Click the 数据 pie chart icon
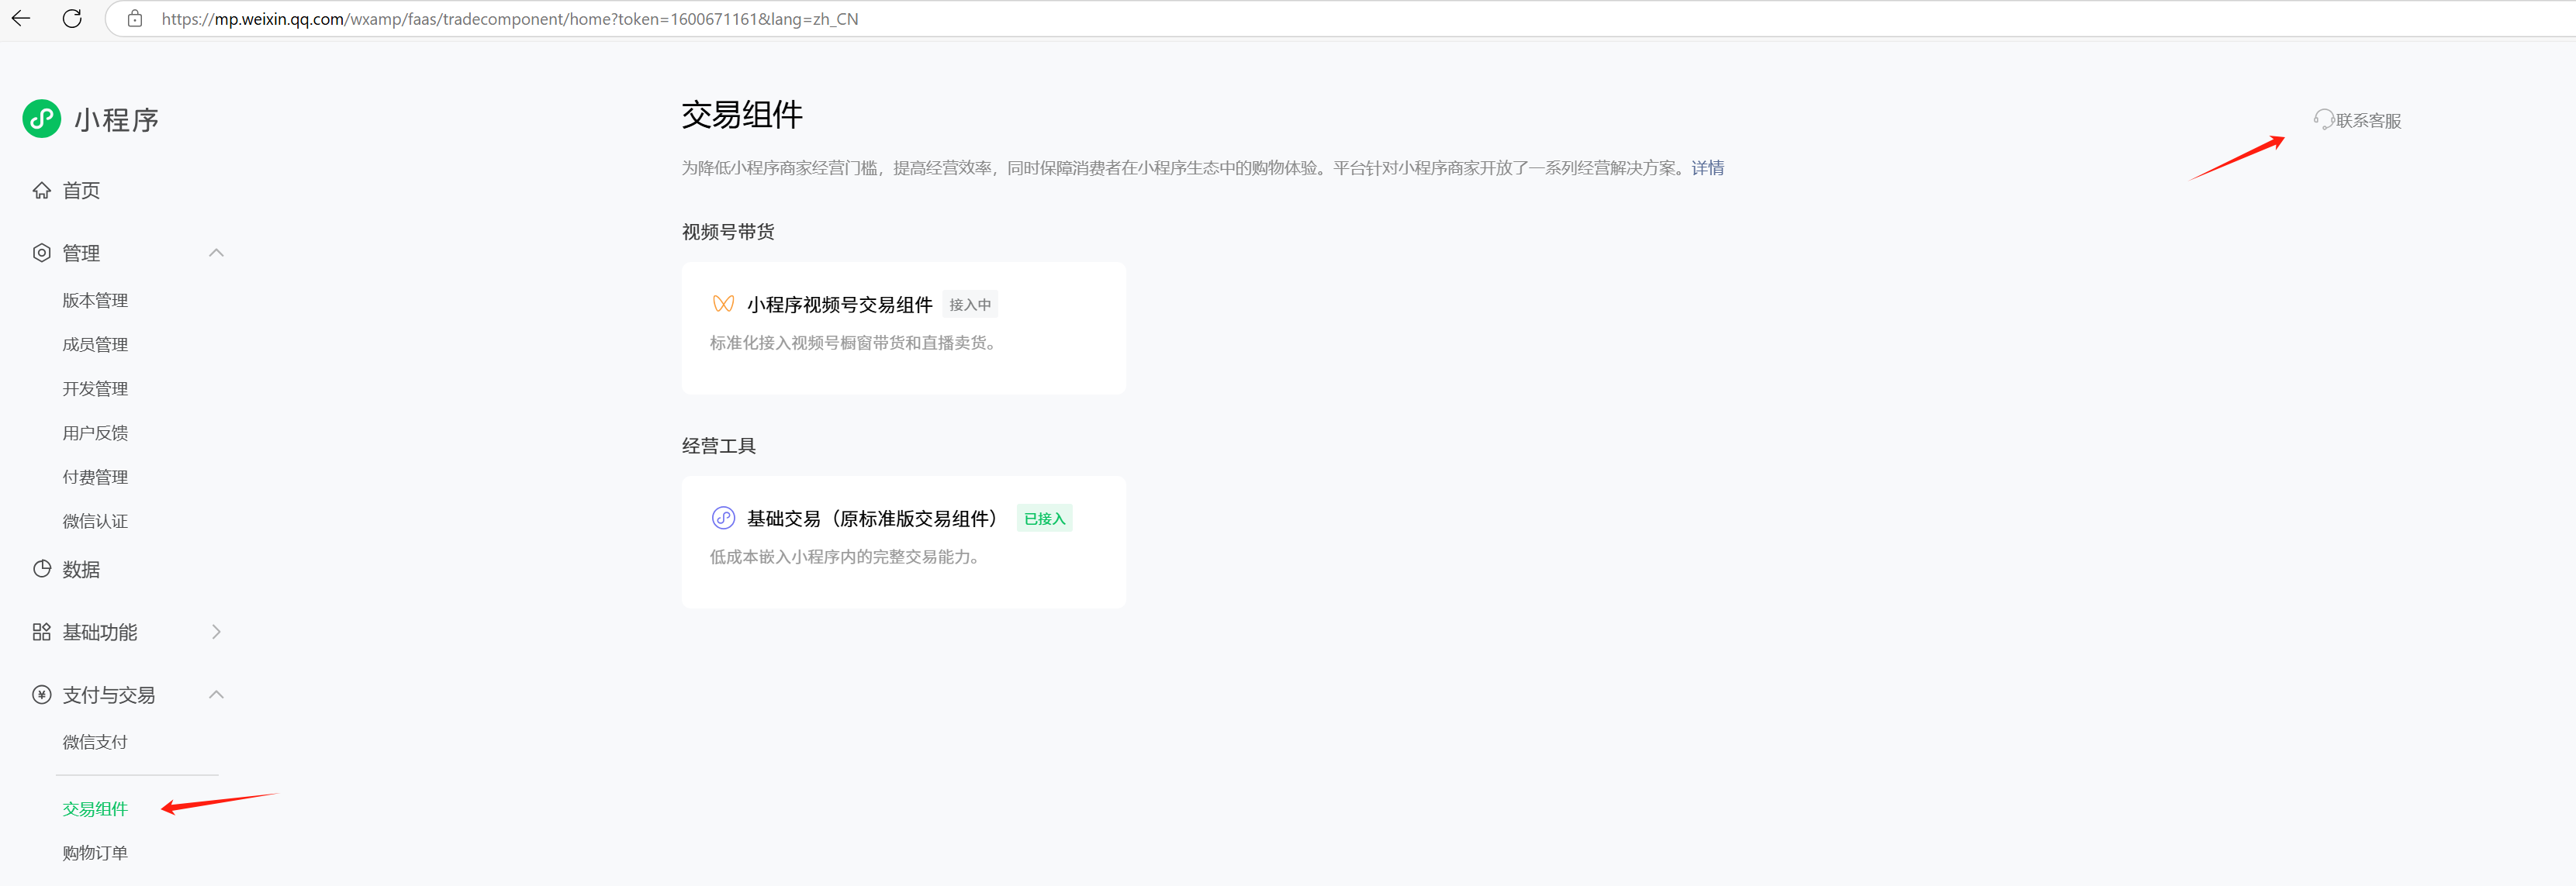 pos(41,570)
